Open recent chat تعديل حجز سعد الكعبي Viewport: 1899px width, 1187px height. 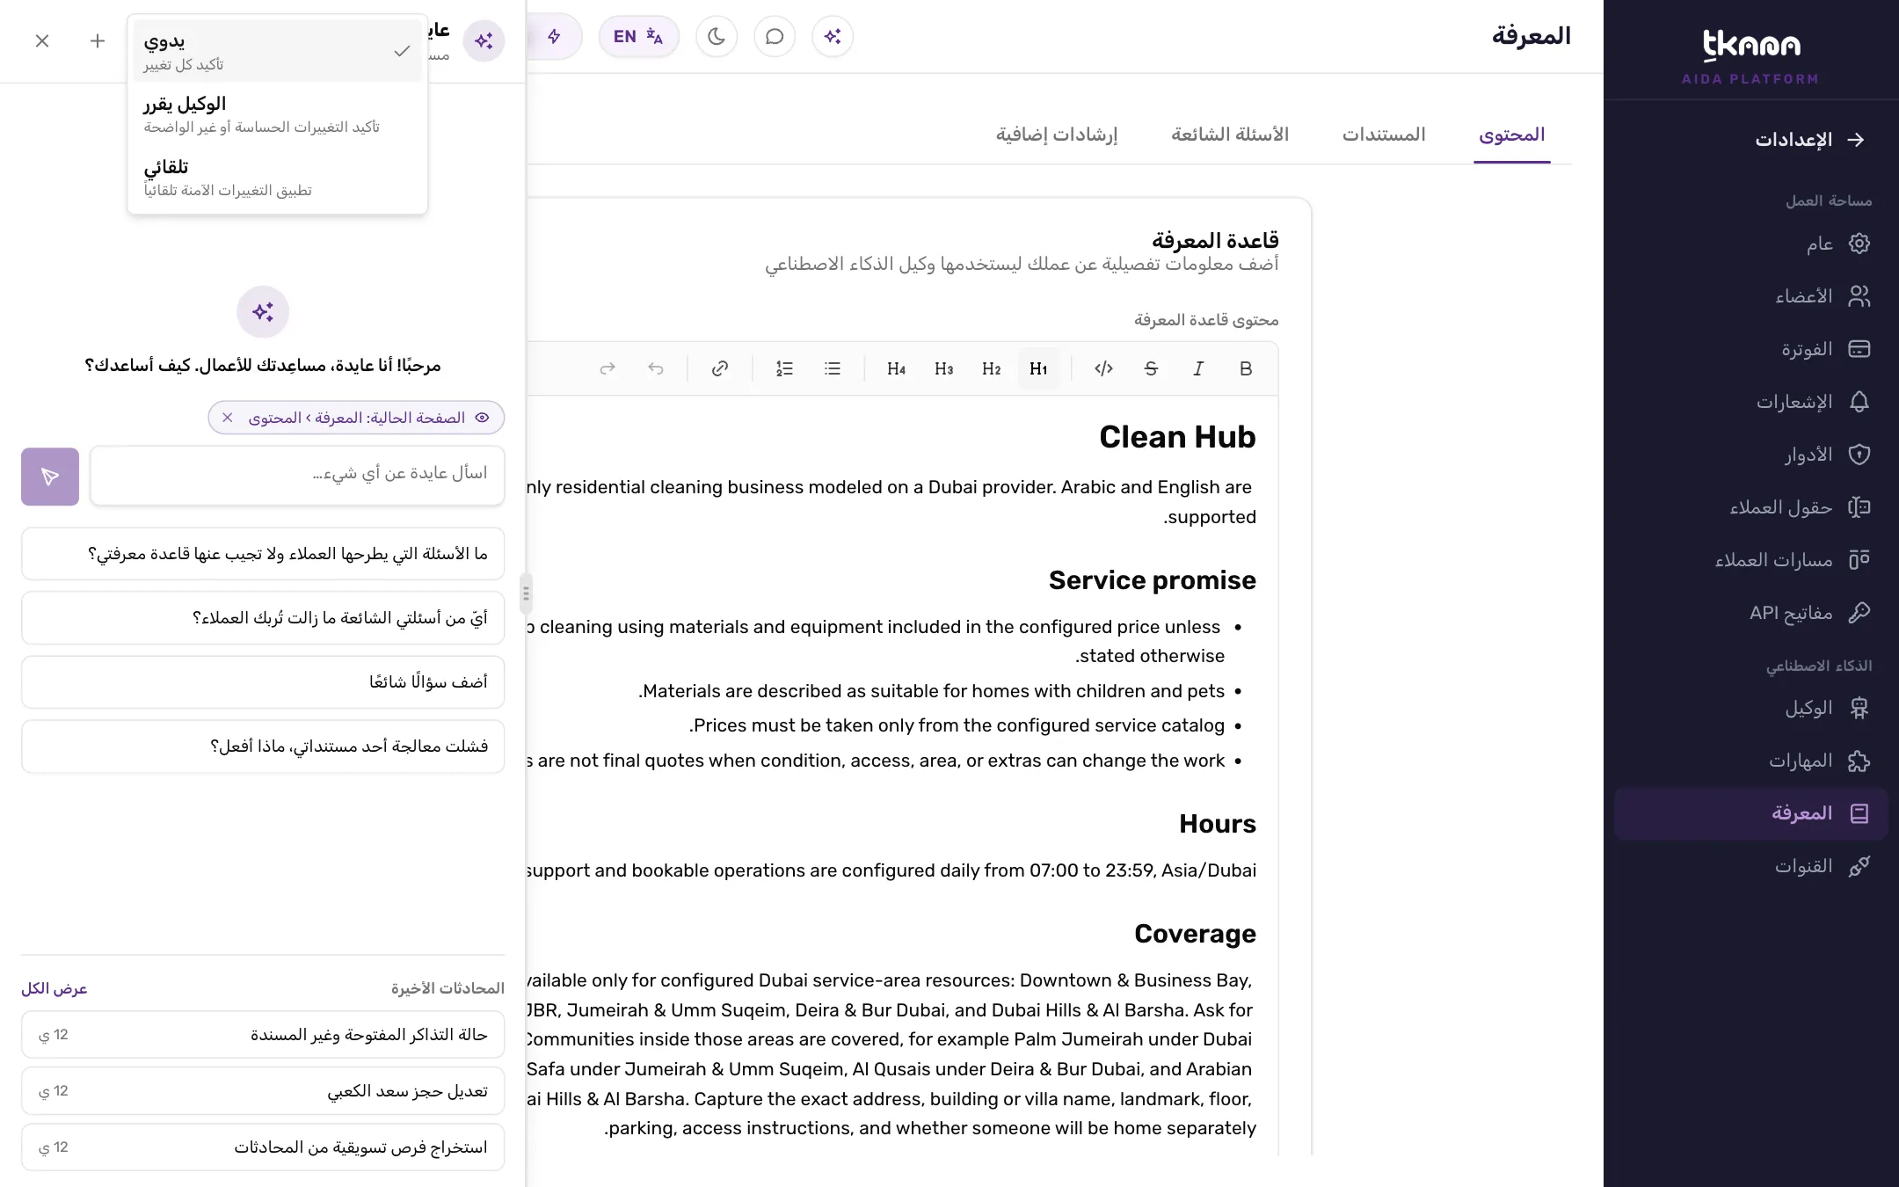click(x=263, y=1090)
